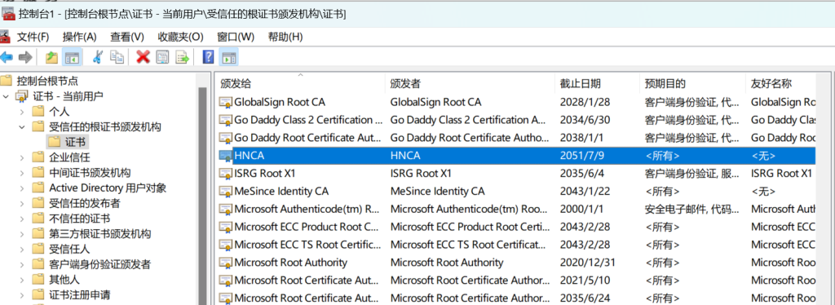
Task: Collapse the 受信任的根证书颁发机构 tree node
Action: 22,127
